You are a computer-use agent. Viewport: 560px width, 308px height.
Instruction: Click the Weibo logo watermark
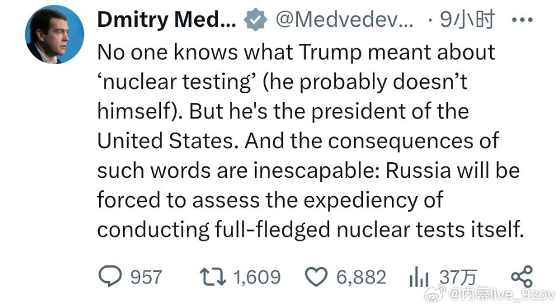433,293
